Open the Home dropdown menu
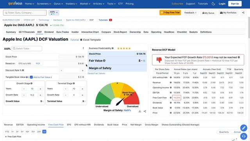Screen dimensions: 250x141 point(30,4)
